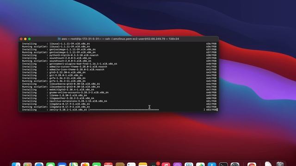This screenshot has width=296, height=166.
Task: Click the 640/958 counter on gstreamer1 row
Action: click(211, 64)
